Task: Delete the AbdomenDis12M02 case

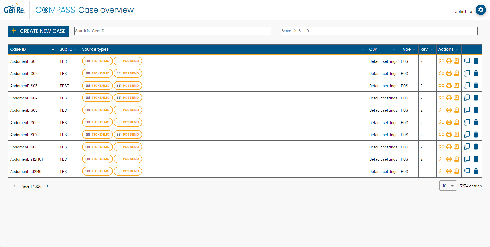Action: tap(476, 171)
